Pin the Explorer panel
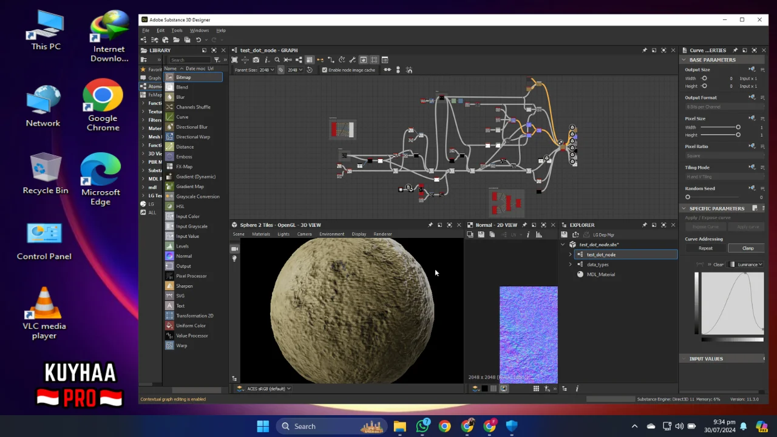 click(645, 225)
